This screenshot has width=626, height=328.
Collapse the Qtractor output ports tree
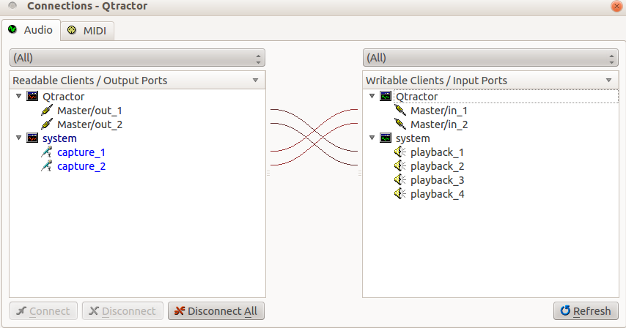point(19,96)
